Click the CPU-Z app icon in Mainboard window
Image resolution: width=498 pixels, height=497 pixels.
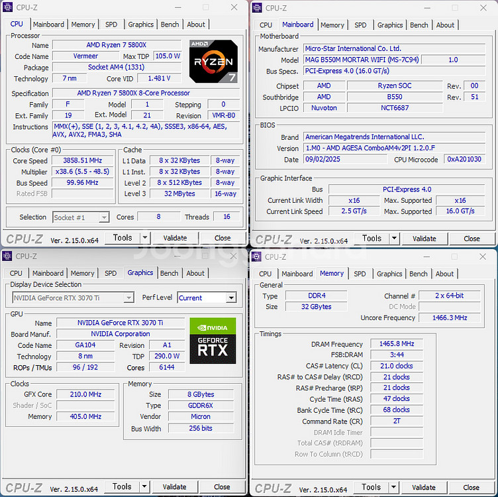pos(257,8)
